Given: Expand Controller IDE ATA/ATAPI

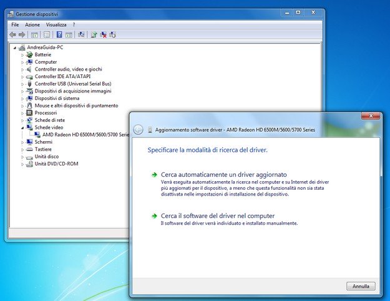Looking at the screenshot, I should [22, 77].
